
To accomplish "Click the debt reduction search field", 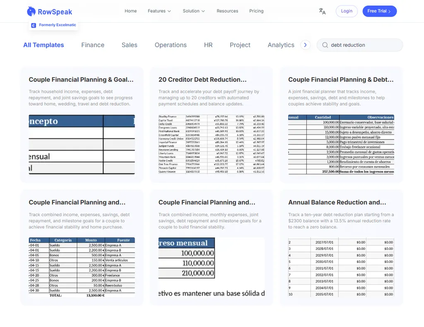I will (364, 45).
